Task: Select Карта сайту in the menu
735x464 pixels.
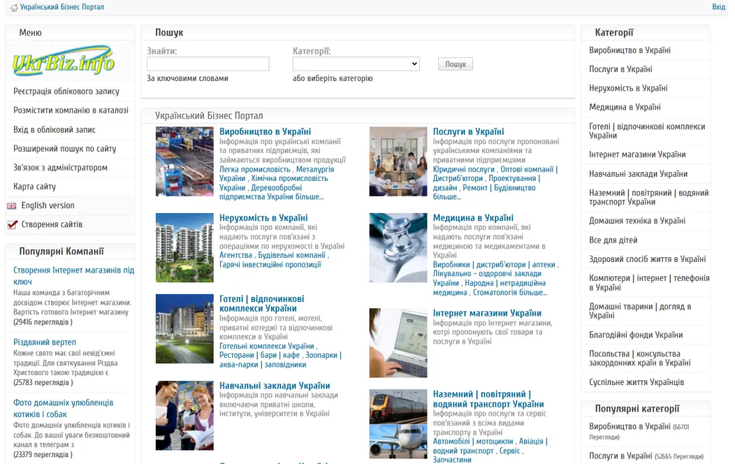Action: point(35,186)
